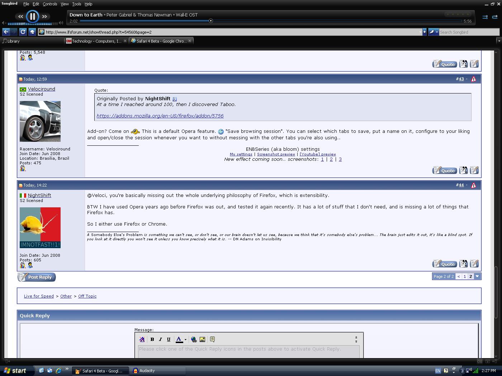Open the [Youtube] preview link
502x376 pixels.
318,154
